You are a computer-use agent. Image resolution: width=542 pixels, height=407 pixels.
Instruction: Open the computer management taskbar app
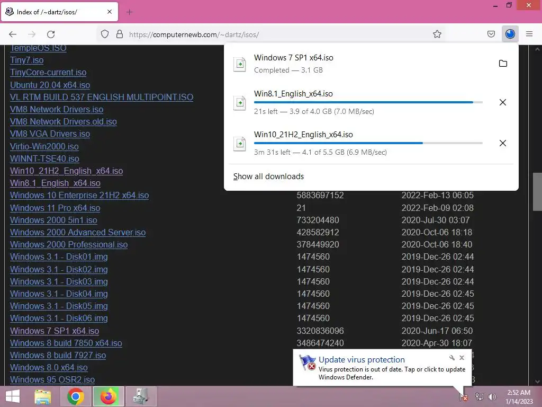[141, 396]
